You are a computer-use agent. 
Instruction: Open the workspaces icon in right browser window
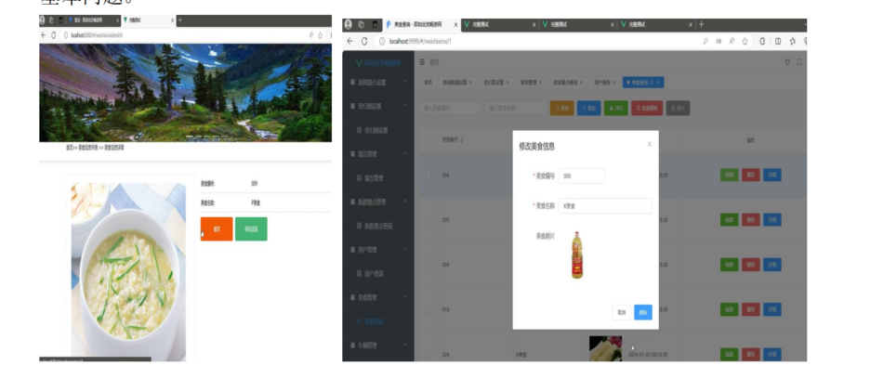pyautogui.click(x=362, y=24)
